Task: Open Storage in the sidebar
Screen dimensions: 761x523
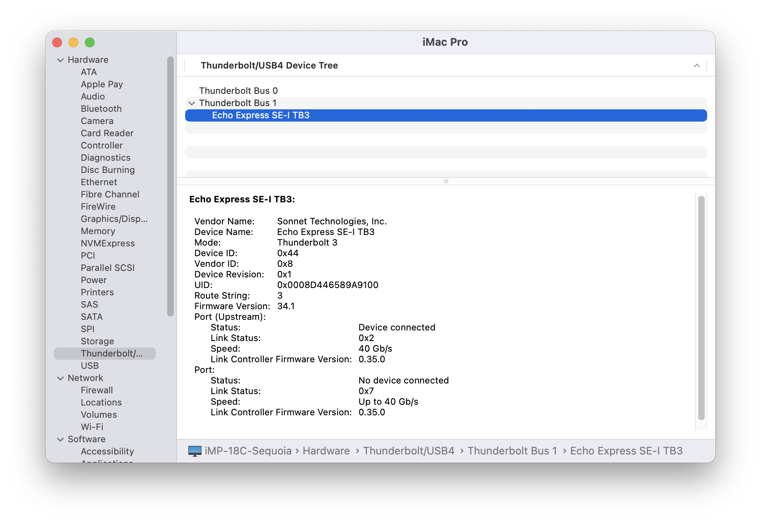Action: point(97,341)
